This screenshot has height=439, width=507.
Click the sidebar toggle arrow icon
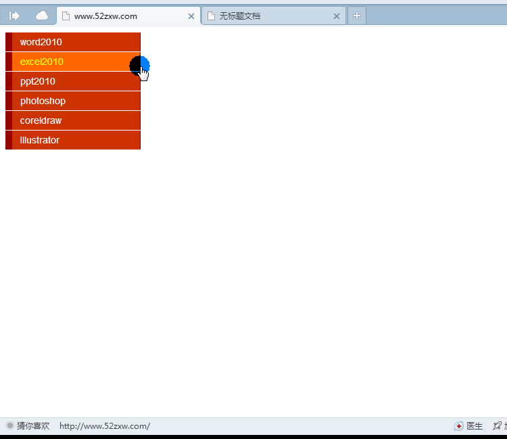tap(14, 16)
